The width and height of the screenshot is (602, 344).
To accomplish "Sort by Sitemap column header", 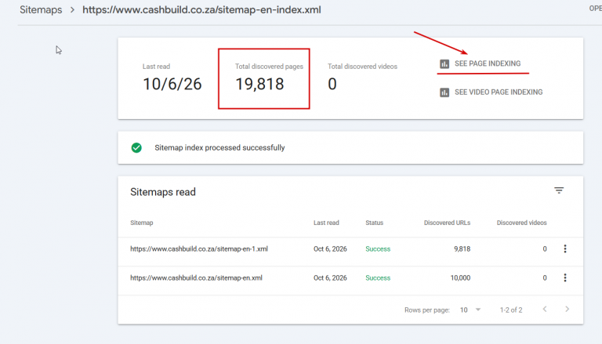I will 141,223.
